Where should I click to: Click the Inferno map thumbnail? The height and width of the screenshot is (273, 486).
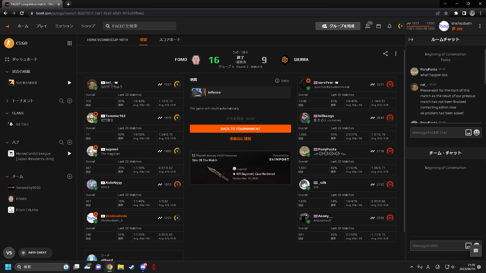coord(198,92)
